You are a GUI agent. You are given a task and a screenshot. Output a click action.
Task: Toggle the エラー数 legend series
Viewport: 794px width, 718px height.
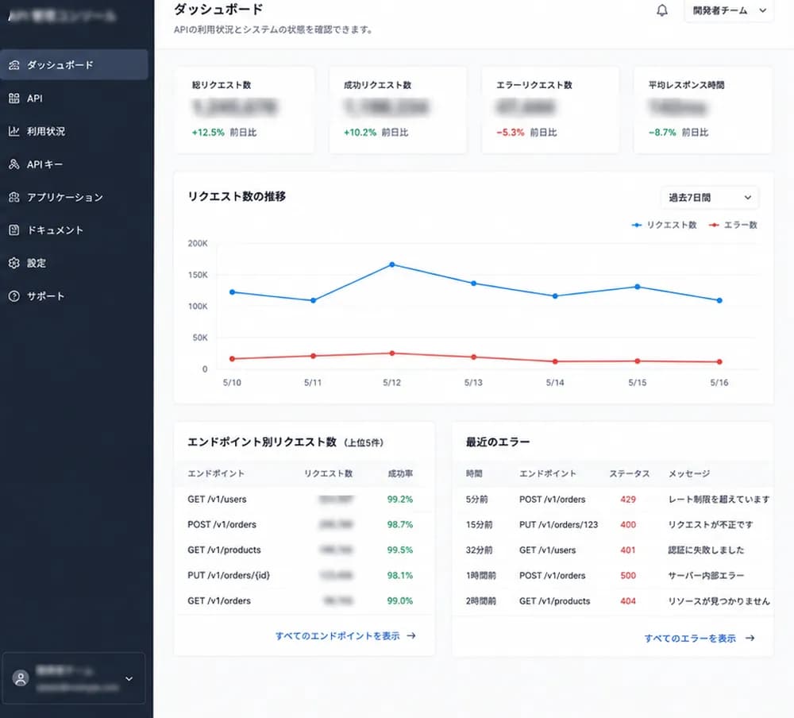pos(733,225)
